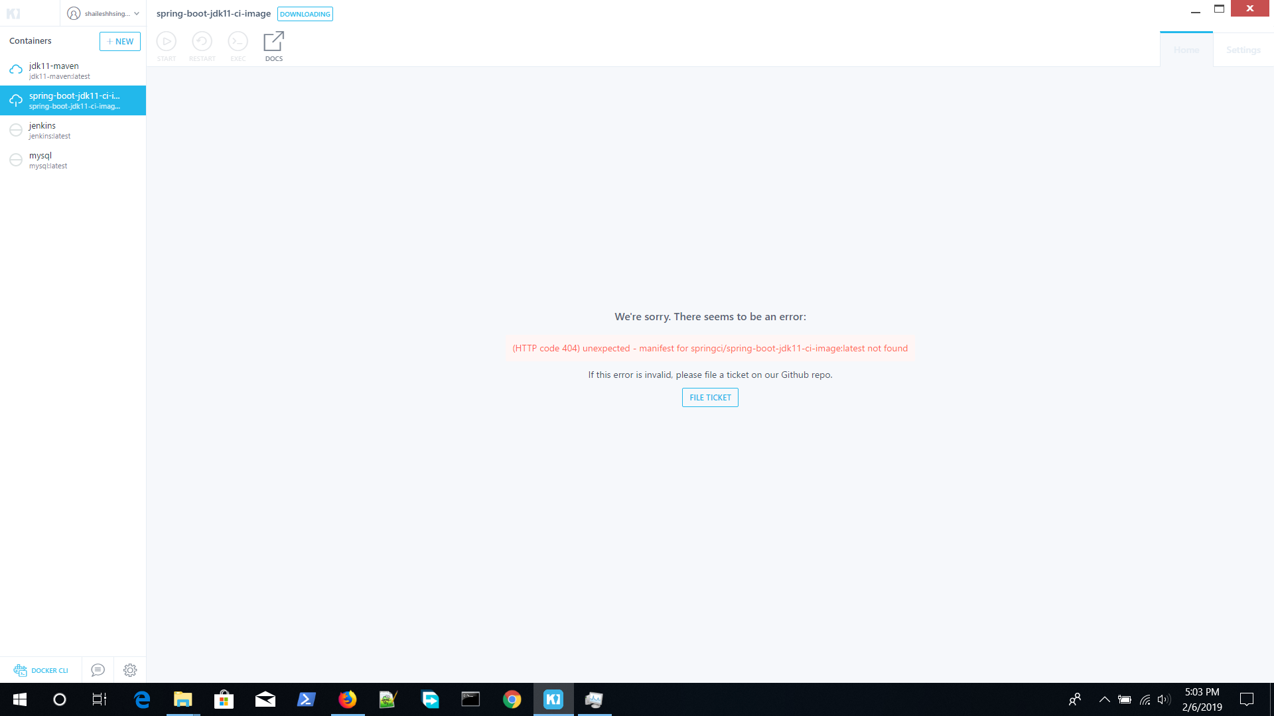Switch to the Home tab
The image size is (1274, 716).
(1186, 49)
